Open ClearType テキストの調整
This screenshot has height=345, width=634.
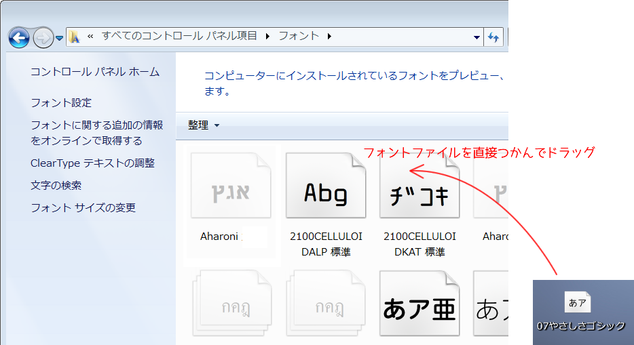tap(92, 163)
